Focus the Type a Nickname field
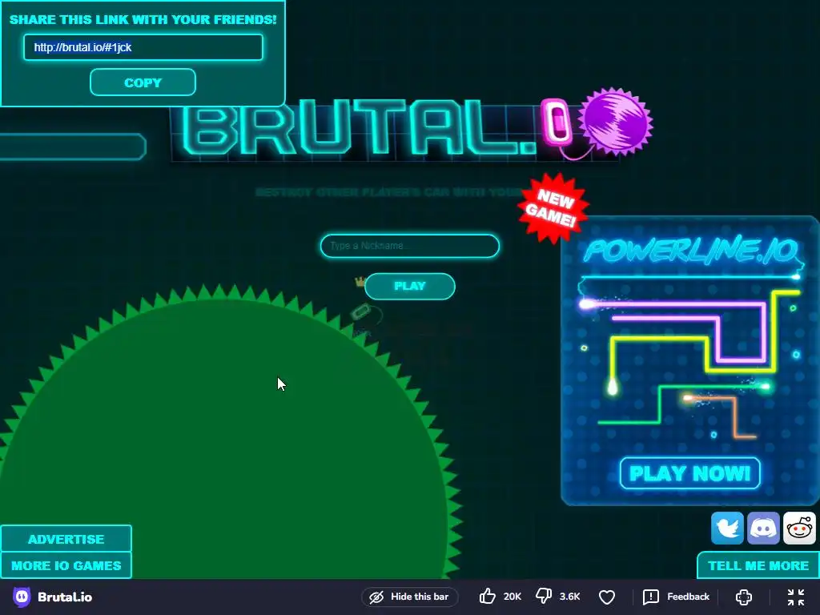Screen dimensions: 820x615 pos(409,246)
